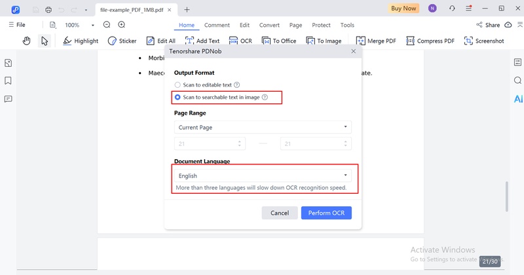Click the zoom in magnifier icon

pyautogui.click(x=121, y=25)
